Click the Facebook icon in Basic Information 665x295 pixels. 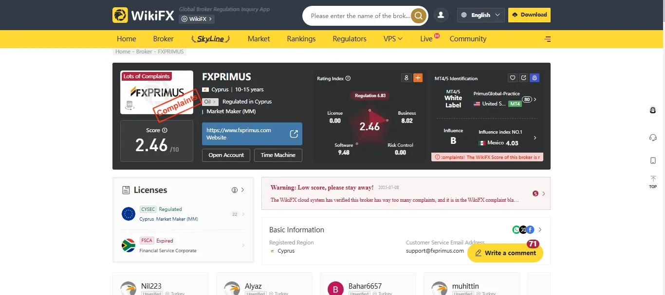tap(530, 230)
